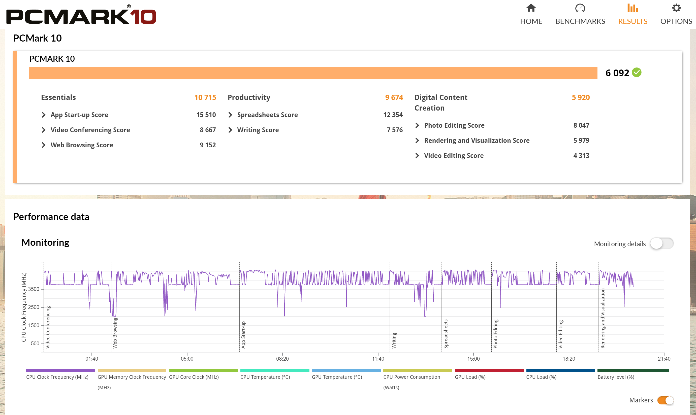This screenshot has height=415, width=696.
Task: Expand Photo Editing Score breakdown
Action: point(417,125)
